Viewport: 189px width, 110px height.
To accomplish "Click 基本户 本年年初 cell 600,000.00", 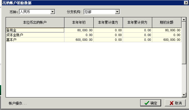I will [x=79, y=40].
